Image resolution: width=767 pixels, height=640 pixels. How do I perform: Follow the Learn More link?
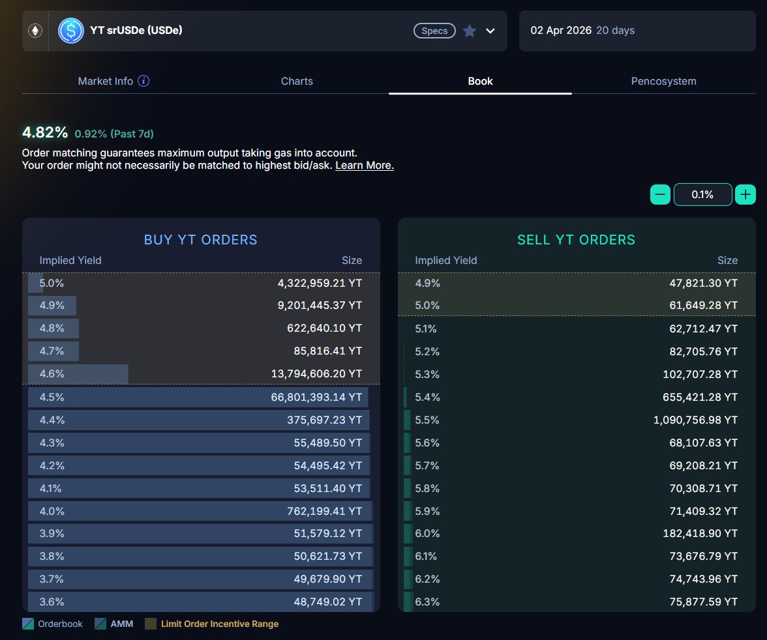[365, 166]
